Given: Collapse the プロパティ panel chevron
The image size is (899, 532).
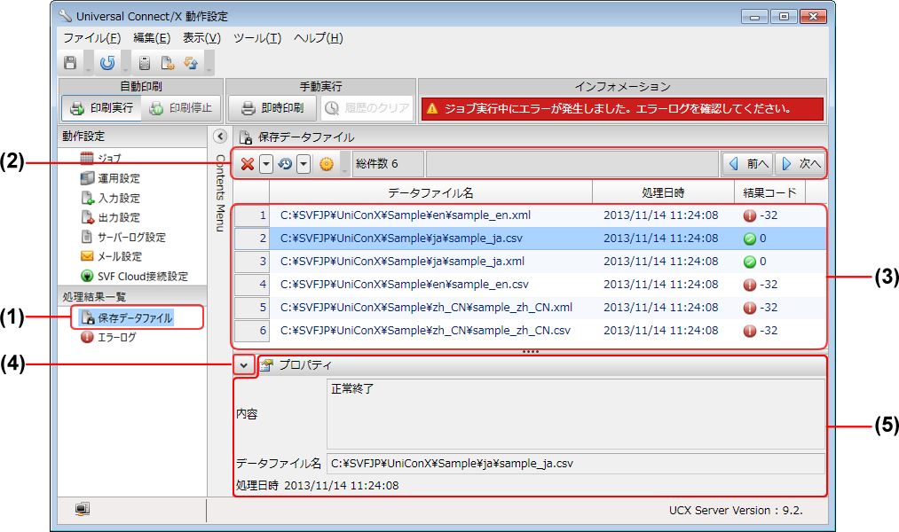Looking at the screenshot, I should (x=244, y=365).
